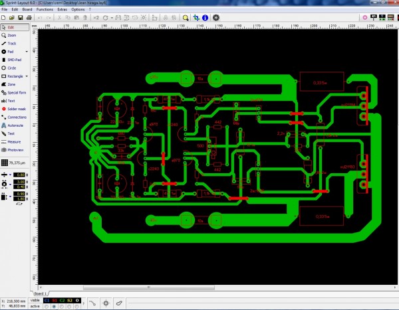Click the track width value field

[20, 175]
